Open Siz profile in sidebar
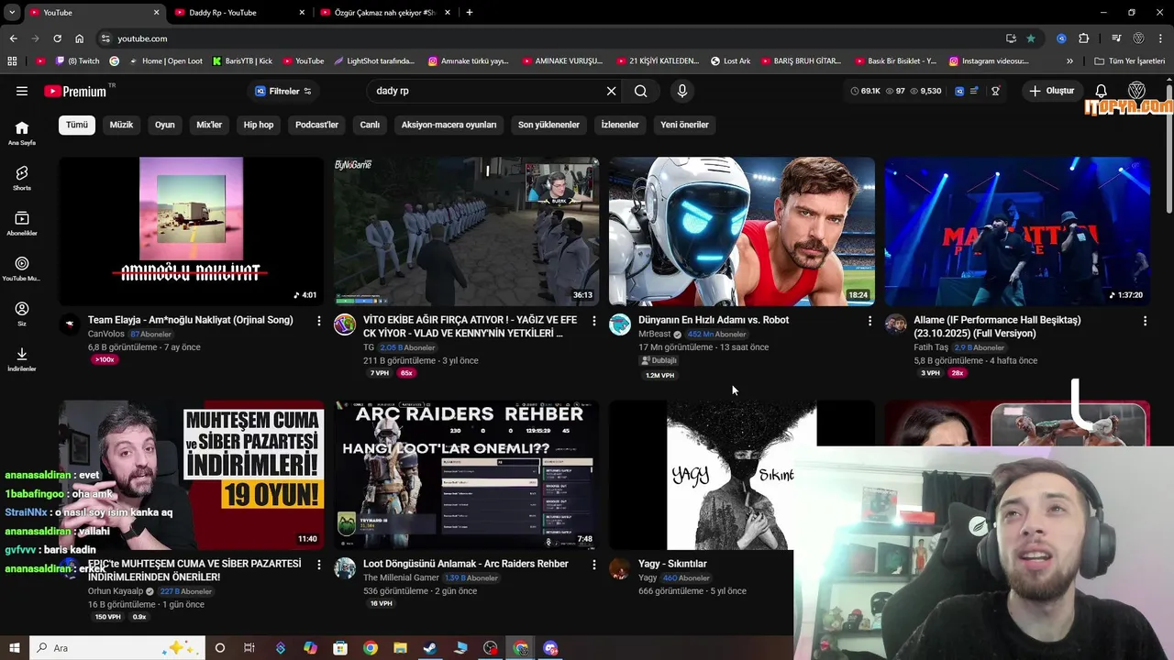Viewport: 1174px width, 660px height. 22,314
